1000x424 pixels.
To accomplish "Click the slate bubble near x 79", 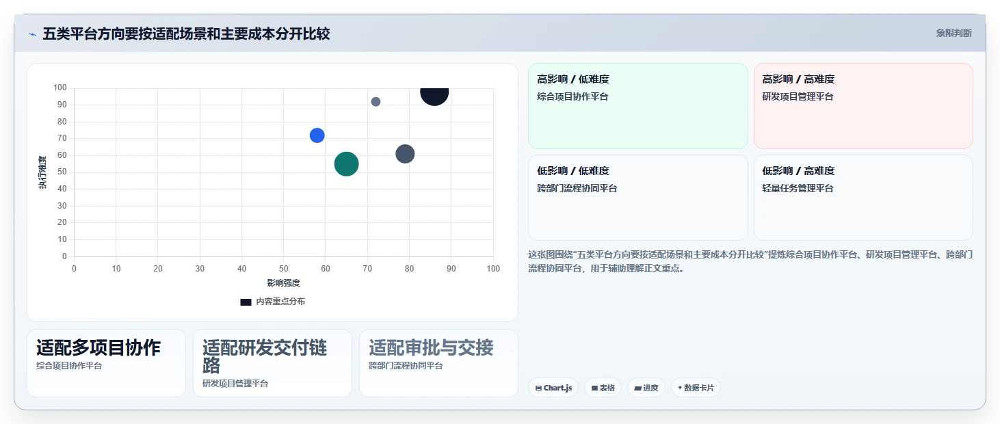I will click(405, 154).
